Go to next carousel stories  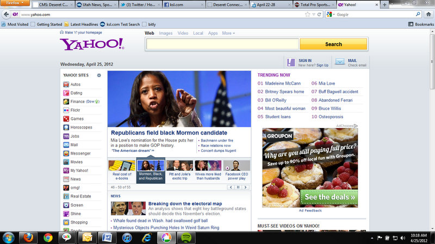245,187
